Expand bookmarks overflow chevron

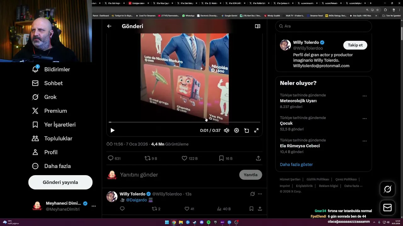pyautogui.click(x=376, y=15)
